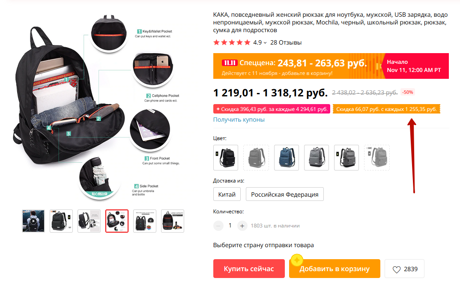Decrease quantity with the minus button

pos(218,226)
